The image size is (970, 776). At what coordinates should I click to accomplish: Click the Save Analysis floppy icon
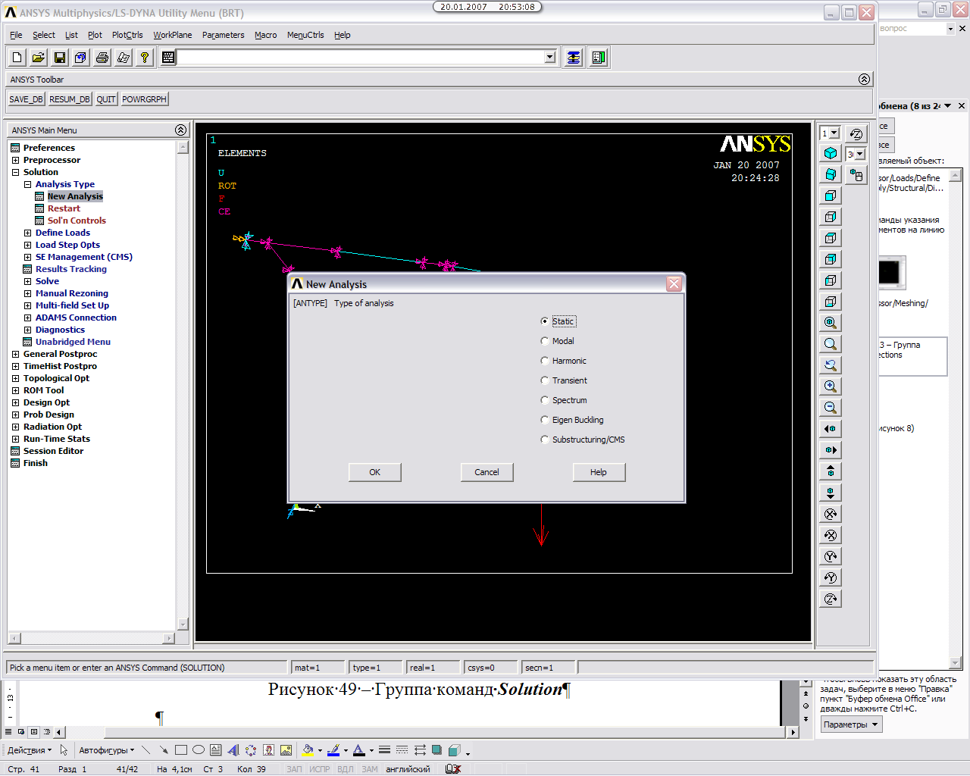[x=60, y=58]
